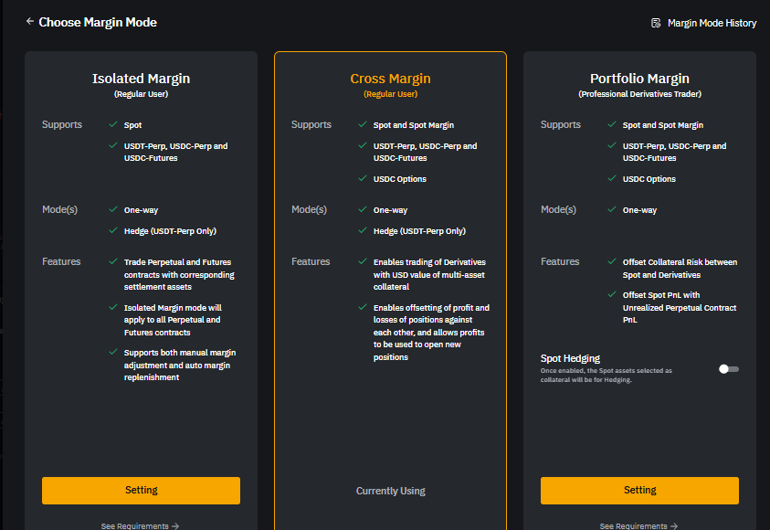Click Setting button under Isolated Margin

click(141, 491)
